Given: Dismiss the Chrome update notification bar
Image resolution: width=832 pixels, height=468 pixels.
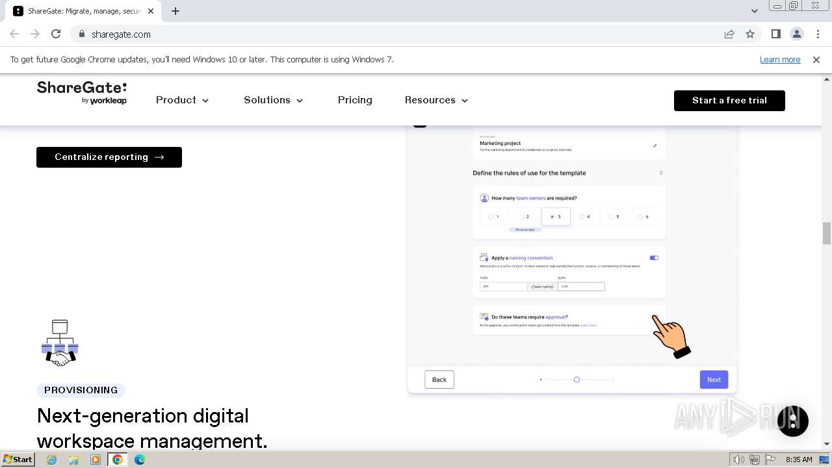Looking at the screenshot, I should [x=816, y=59].
